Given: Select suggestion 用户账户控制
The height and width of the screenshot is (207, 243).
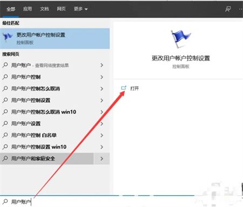Looking at the screenshot, I should coord(55,77).
